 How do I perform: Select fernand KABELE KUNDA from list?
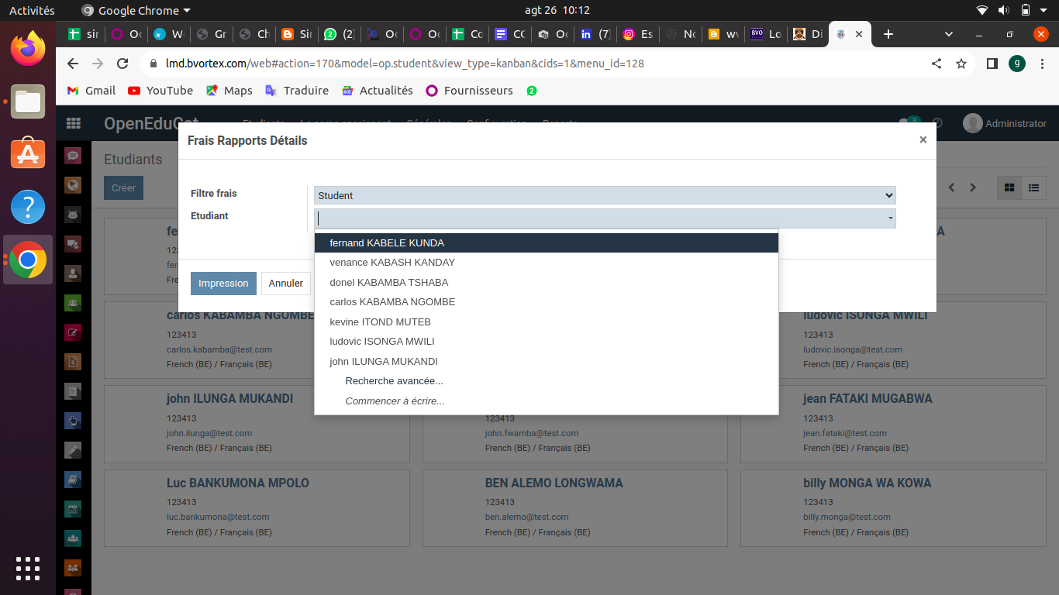(x=387, y=243)
